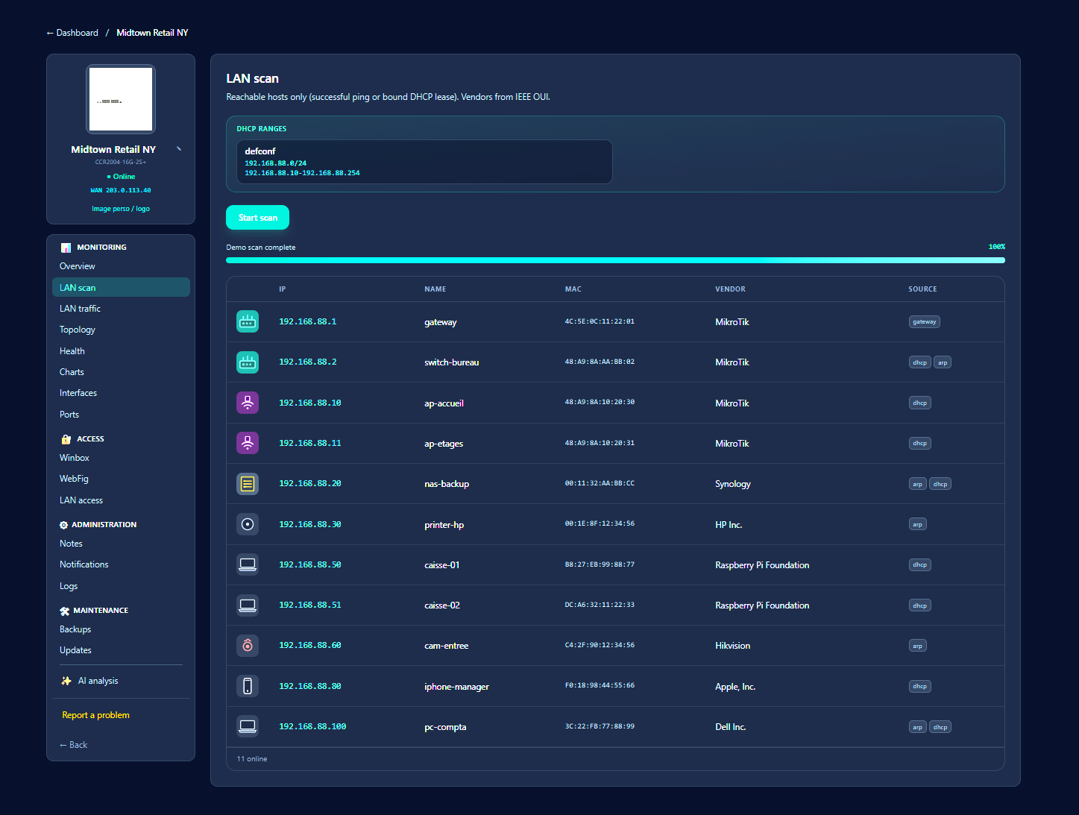Click the ap-accueil access point icon
The image size is (1079, 815).
[248, 403]
